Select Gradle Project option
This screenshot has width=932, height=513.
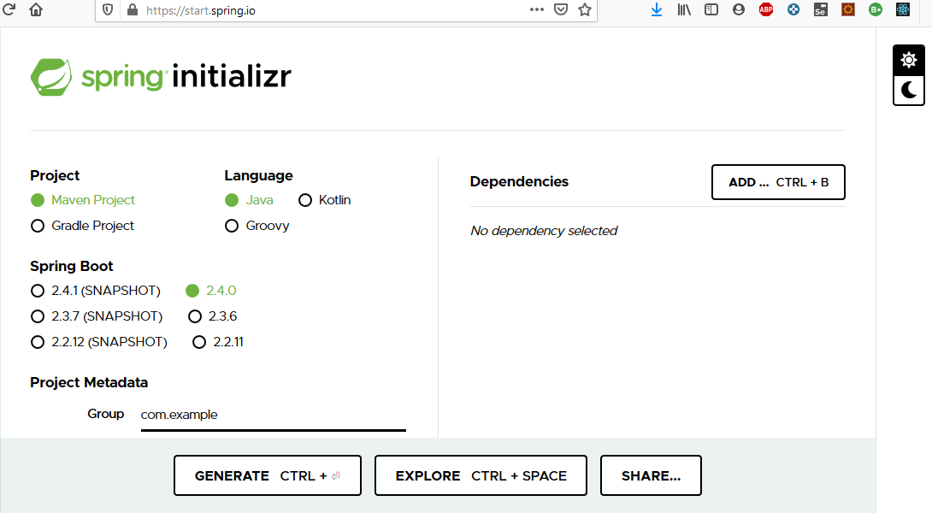38,226
